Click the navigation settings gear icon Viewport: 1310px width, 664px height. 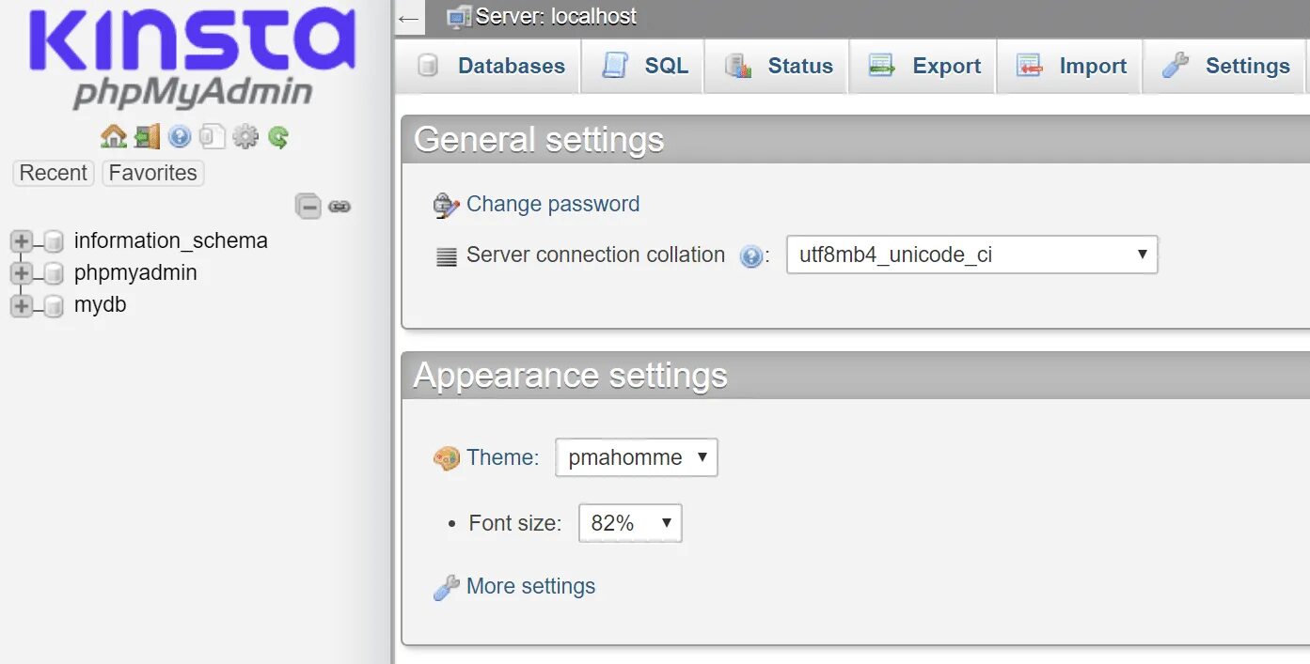(245, 137)
